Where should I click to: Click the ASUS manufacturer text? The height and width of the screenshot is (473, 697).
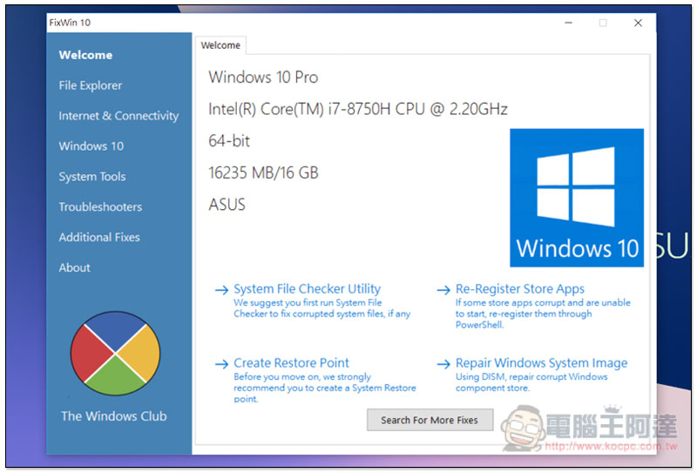coord(227,205)
